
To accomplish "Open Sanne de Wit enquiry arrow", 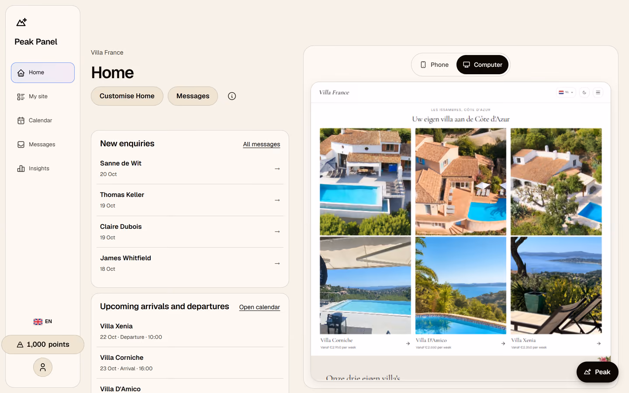I will [277, 169].
